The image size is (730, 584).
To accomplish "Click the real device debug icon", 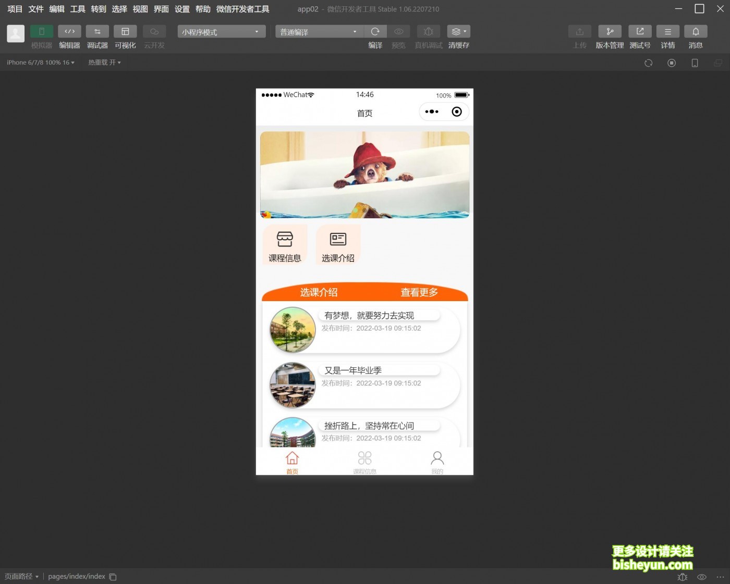I will pos(429,31).
